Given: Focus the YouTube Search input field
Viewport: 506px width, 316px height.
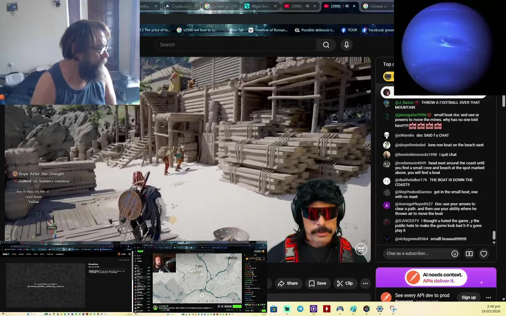Looking at the screenshot, I should point(236,45).
